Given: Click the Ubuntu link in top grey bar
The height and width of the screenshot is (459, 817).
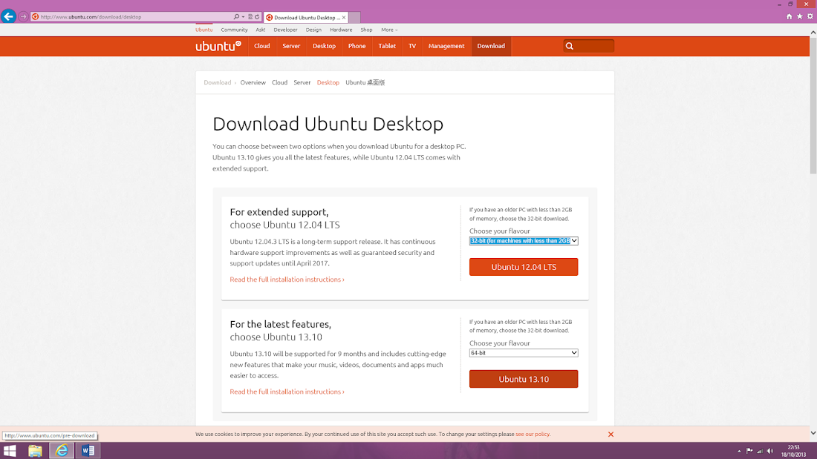Looking at the screenshot, I should click(204, 30).
